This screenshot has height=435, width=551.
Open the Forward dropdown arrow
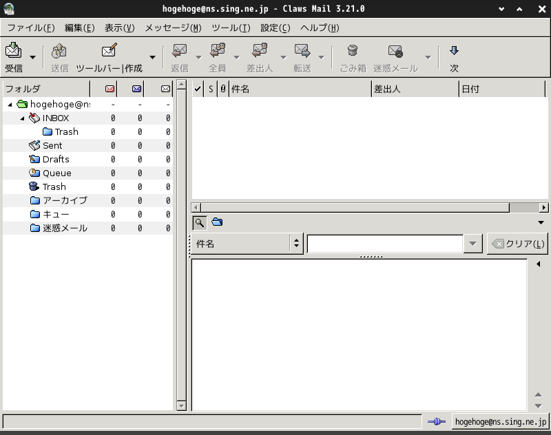321,57
